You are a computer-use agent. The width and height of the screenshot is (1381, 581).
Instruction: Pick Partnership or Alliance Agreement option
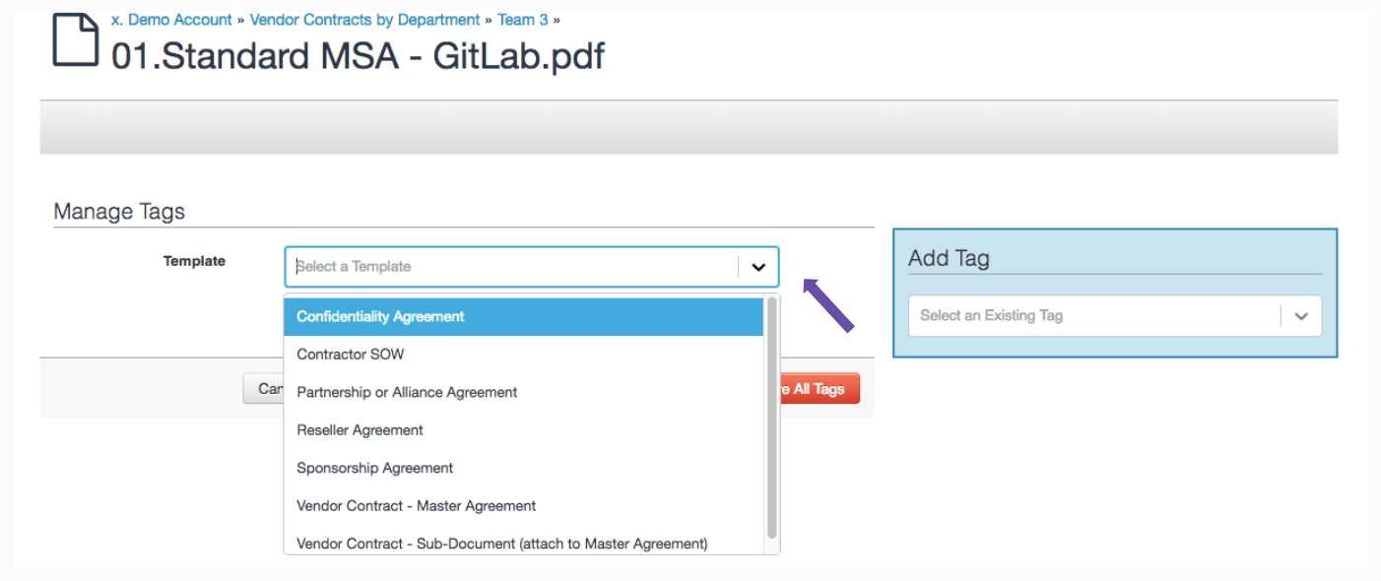[x=407, y=392]
